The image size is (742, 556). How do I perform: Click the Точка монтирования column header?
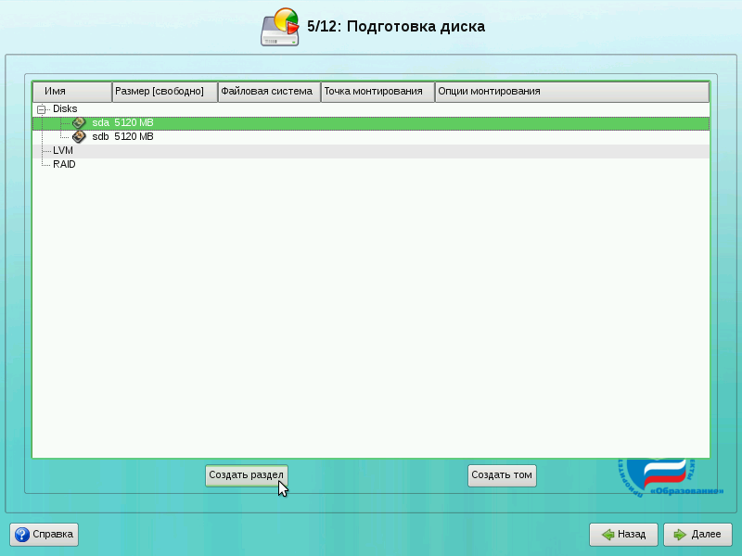[x=377, y=92]
